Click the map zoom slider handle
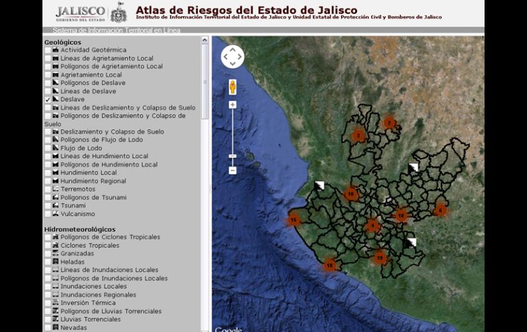Viewport: 527px width, 332px height. 233,156
